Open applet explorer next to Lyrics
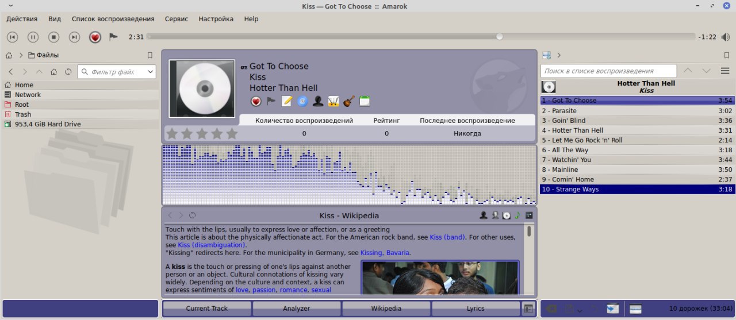 528,309
